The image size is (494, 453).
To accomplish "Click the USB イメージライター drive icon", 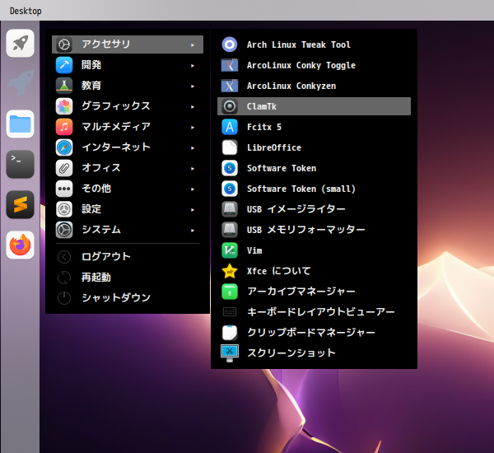I will point(230,209).
